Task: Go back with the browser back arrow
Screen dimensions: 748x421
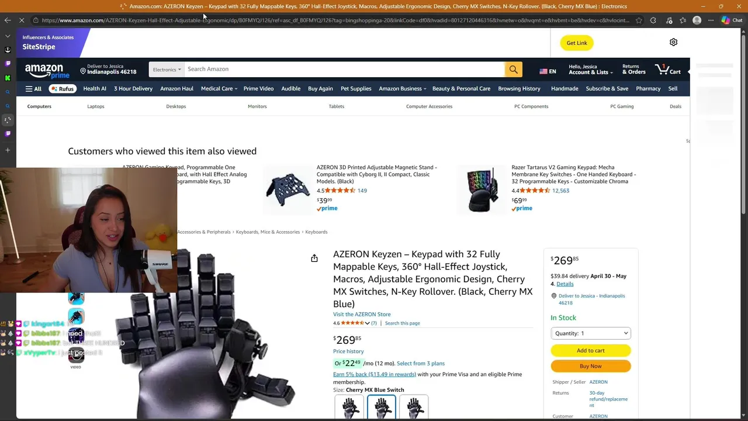Action: (x=8, y=20)
